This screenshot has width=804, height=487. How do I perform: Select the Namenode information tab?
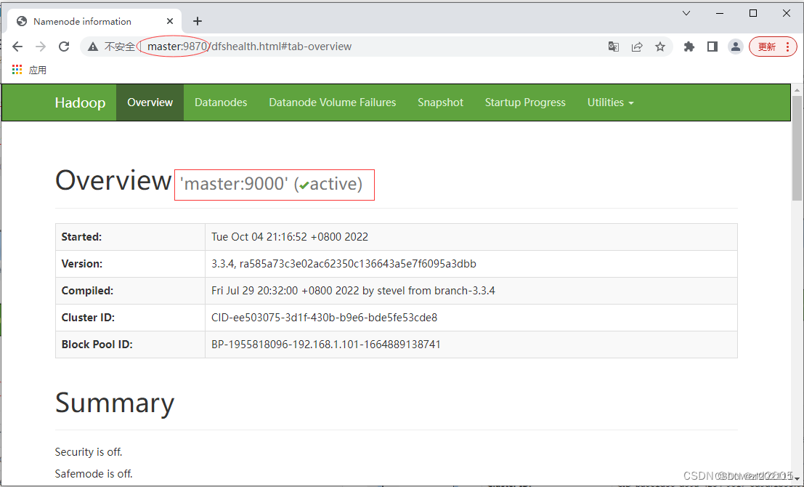94,21
